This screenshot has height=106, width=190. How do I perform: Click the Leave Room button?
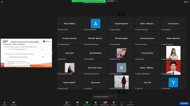184,103
